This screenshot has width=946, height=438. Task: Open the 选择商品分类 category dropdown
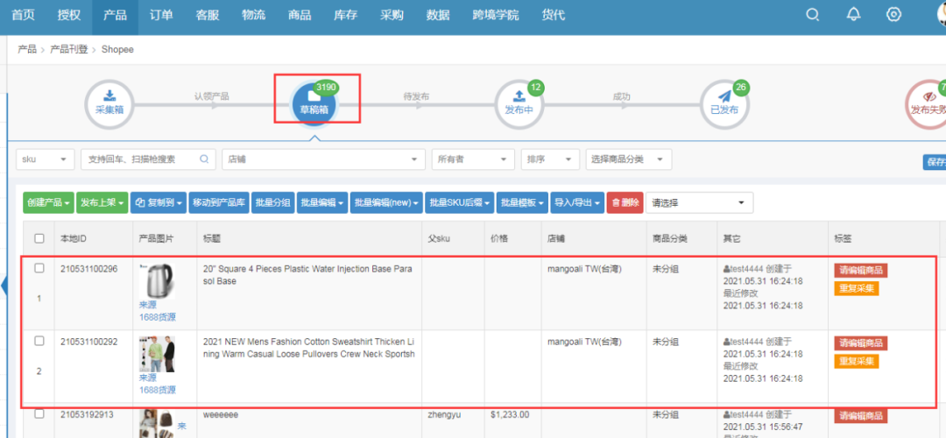click(628, 159)
